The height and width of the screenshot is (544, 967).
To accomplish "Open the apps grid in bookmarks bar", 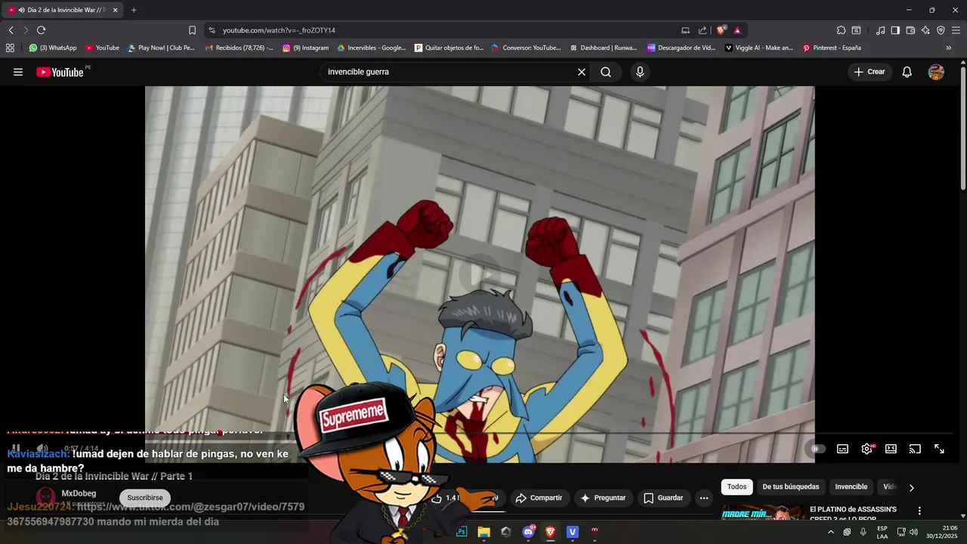I will 10,48.
